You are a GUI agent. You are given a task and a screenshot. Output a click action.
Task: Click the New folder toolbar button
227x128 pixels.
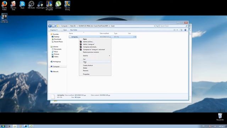pyautogui.click(x=74, y=30)
